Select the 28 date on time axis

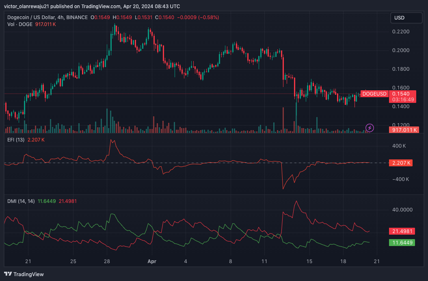pyautogui.click(x=106, y=261)
